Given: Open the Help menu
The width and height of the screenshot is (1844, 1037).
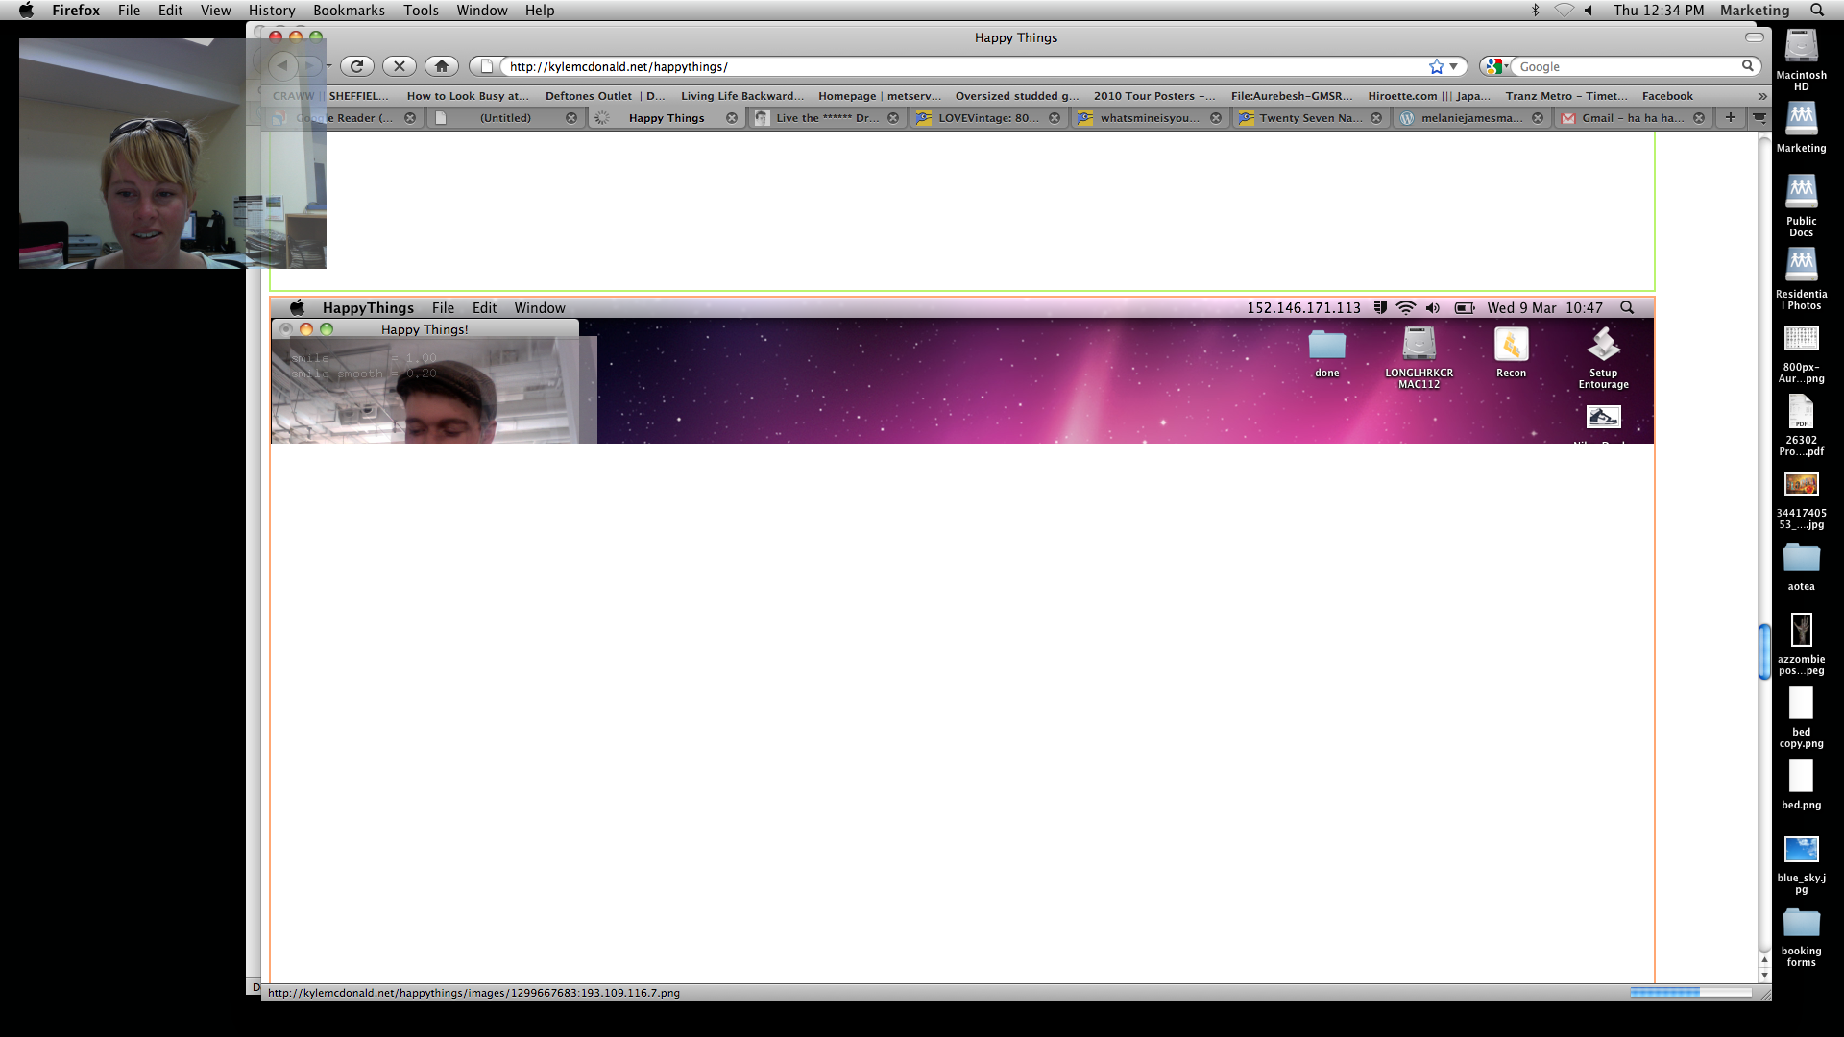Looking at the screenshot, I should click(540, 11).
